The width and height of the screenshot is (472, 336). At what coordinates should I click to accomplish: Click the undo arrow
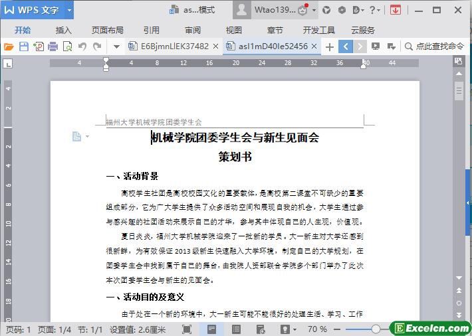[x=82, y=46]
